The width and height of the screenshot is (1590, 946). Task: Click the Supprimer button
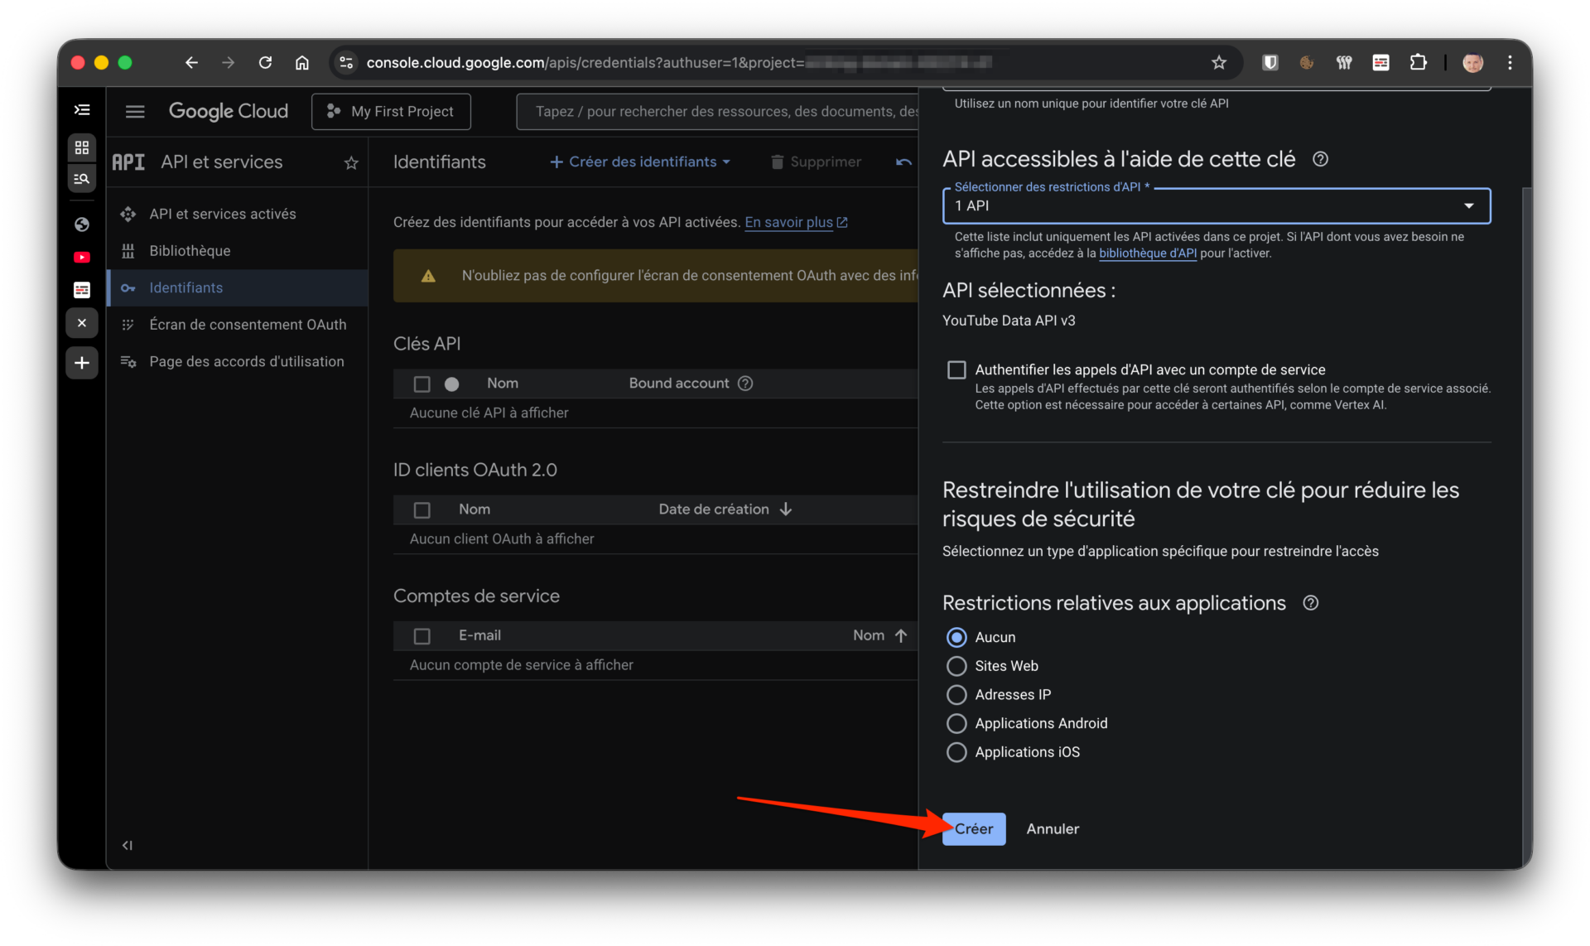[816, 162]
